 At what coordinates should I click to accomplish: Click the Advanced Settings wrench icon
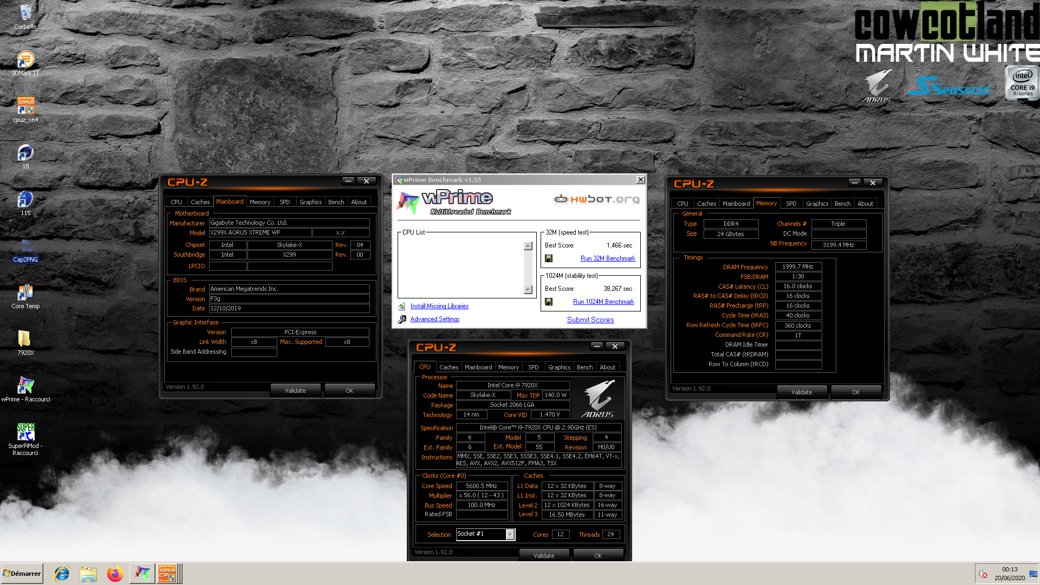(x=402, y=320)
